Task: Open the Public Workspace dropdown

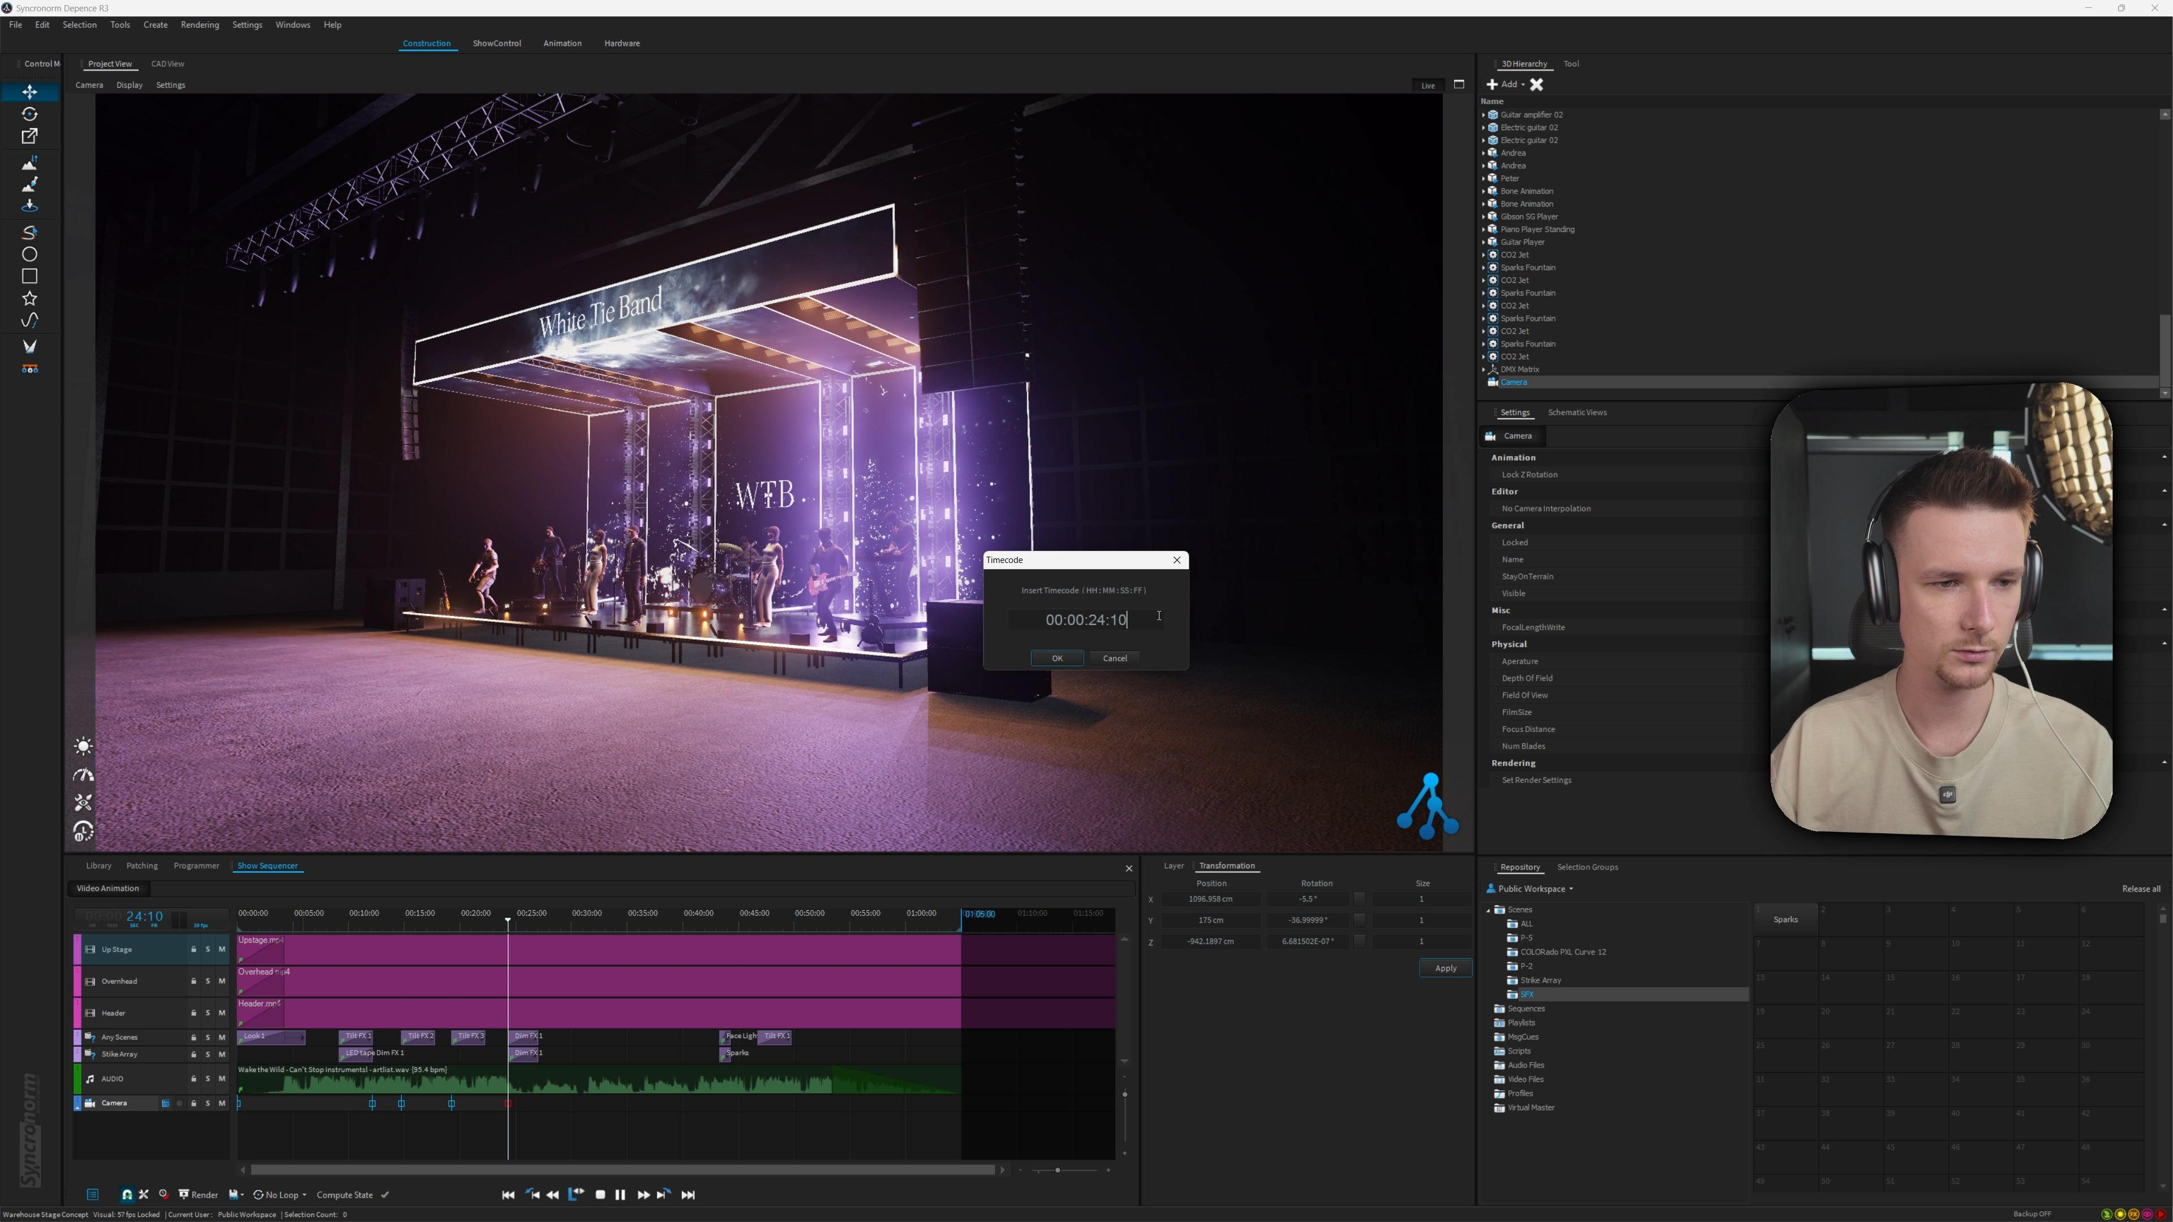Action: [1531, 889]
